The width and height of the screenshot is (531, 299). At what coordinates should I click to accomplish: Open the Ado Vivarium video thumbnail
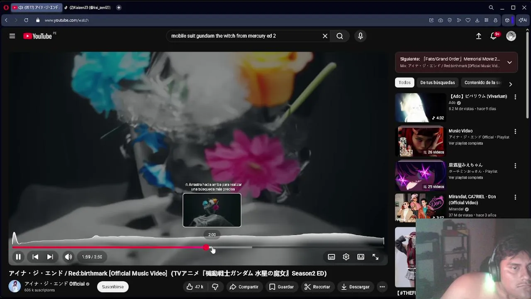[x=420, y=108]
